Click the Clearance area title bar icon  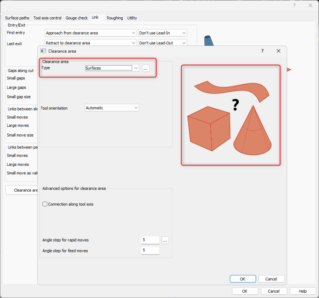pos(43,51)
